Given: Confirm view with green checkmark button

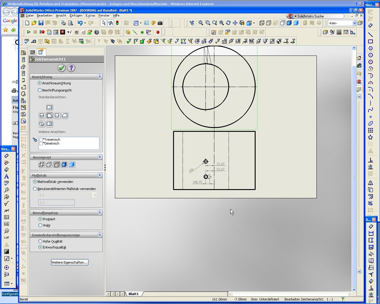Looking at the screenshot, I should pos(61,68).
